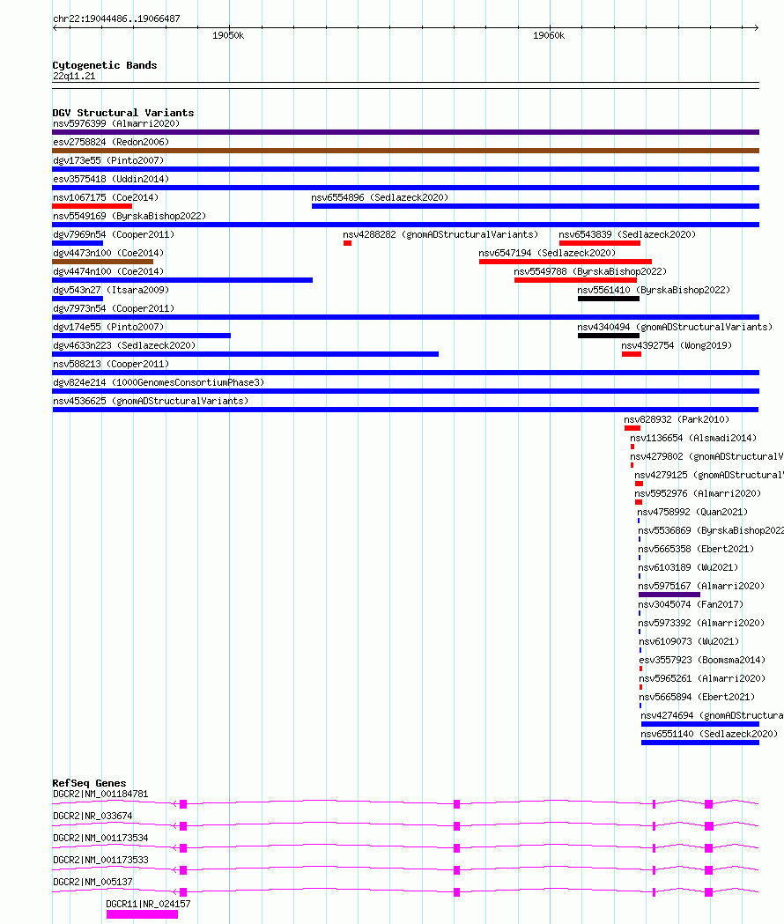Select dgv4633n223 (Sedlazeck2020) label
Screen dimensions: 784x924
[124, 346]
